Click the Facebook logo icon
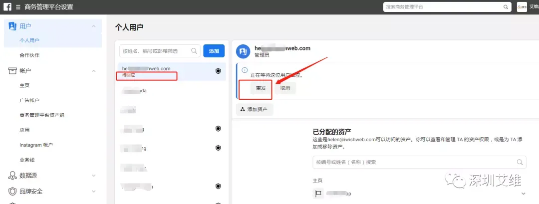 coord(7,7)
